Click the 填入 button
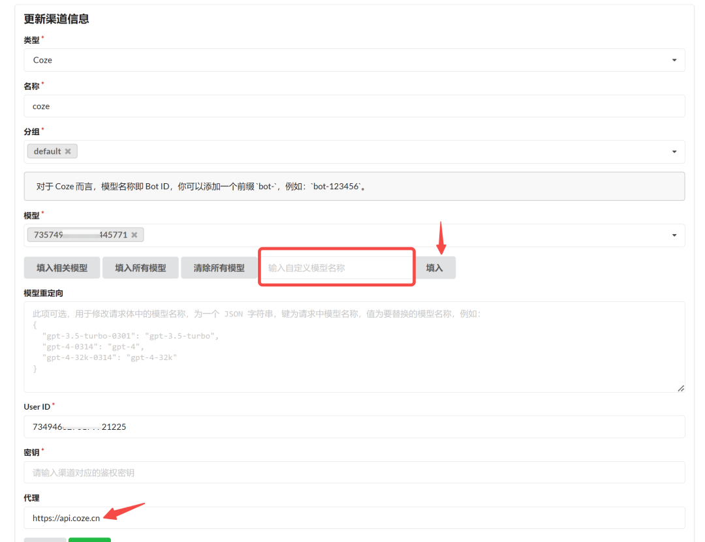The height and width of the screenshot is (542, 705). (x=434, y=268)
